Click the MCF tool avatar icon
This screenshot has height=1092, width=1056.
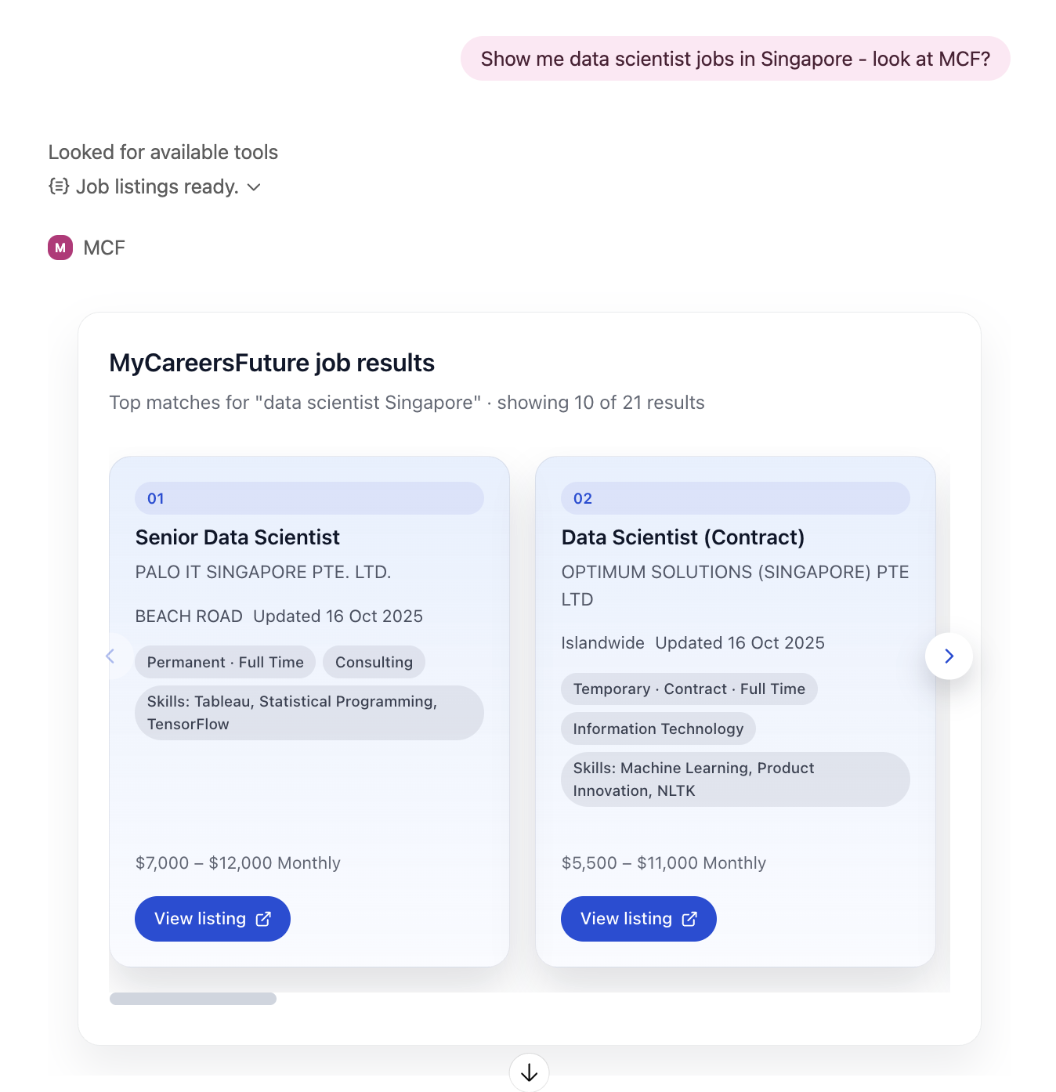(60, 248)
